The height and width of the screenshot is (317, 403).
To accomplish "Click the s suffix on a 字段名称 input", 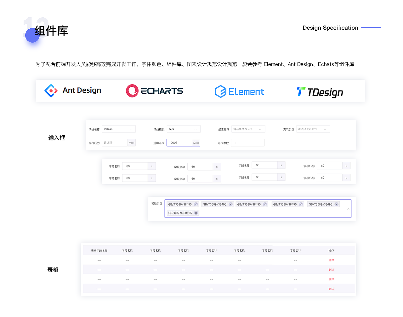I will (151, 166).
